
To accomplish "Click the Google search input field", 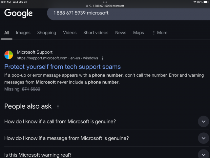I will click(129, 14).
